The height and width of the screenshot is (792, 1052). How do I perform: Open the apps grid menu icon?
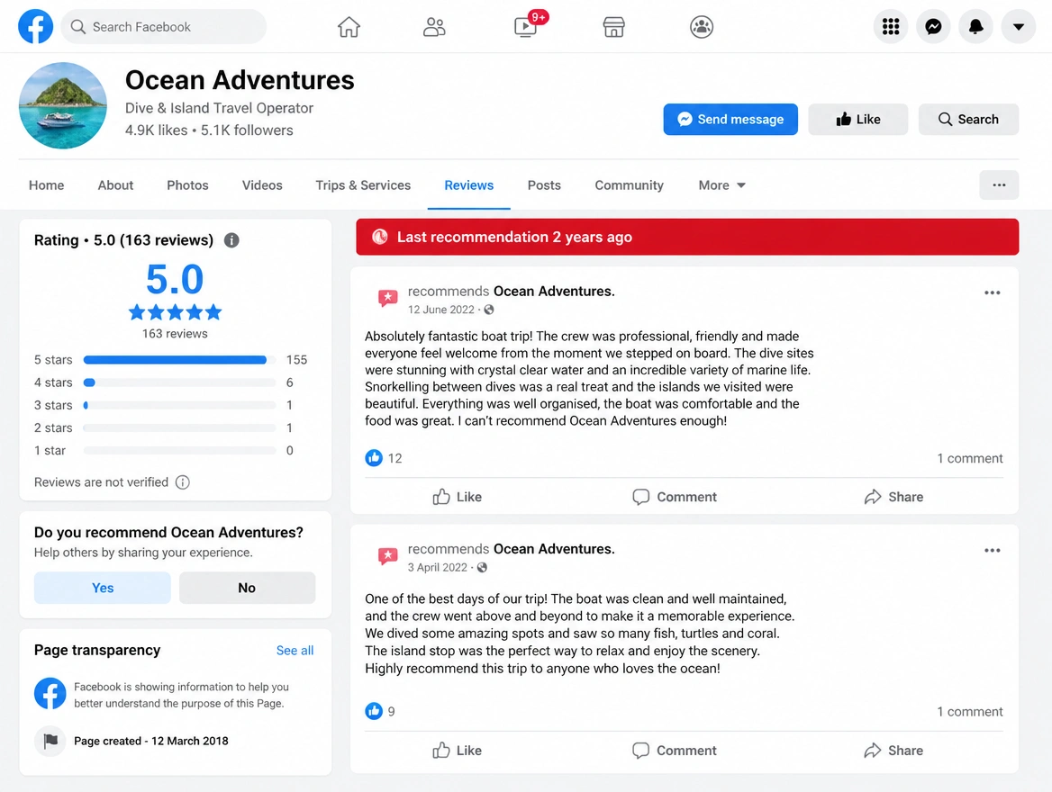point(890,27)
